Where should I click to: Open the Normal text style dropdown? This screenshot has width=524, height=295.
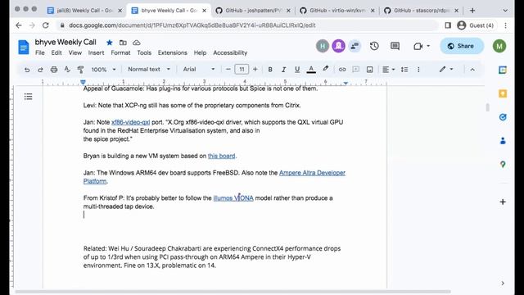pyautogui.click(x=149, y=69)
